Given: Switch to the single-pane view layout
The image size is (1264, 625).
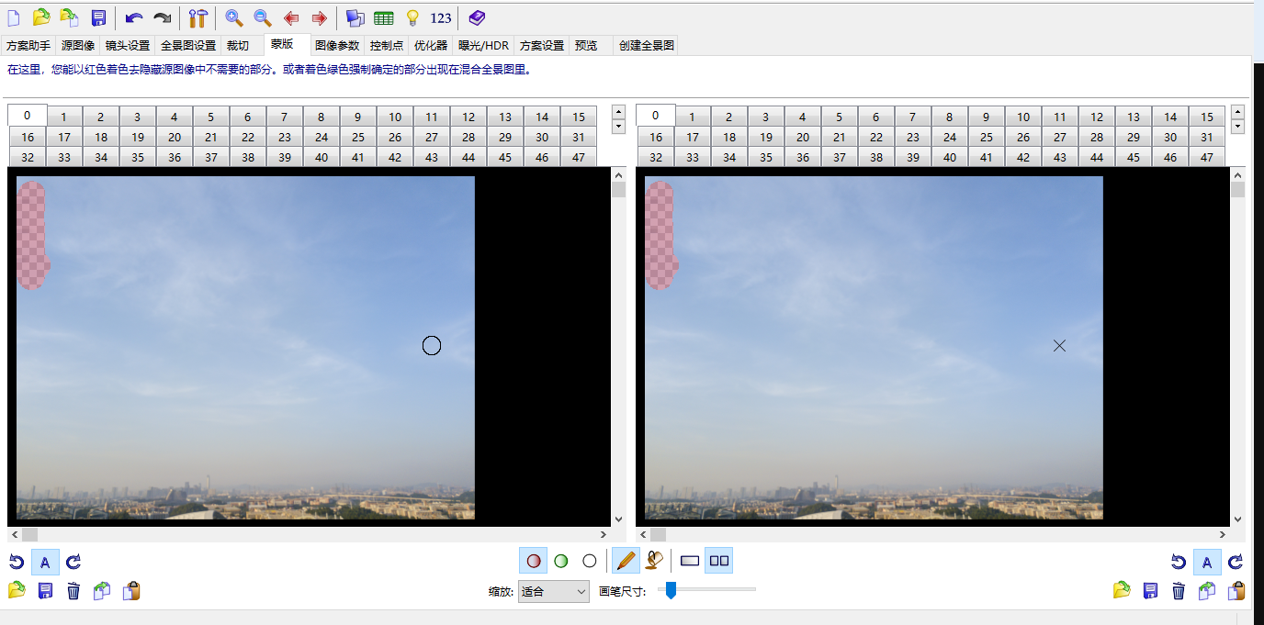Looking at the screenshot, I should [690, 561].
